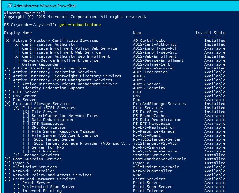Click 'DFS Replication' display name
The height and width of the screenshot is (193, 239).
(x=49, y=127)
